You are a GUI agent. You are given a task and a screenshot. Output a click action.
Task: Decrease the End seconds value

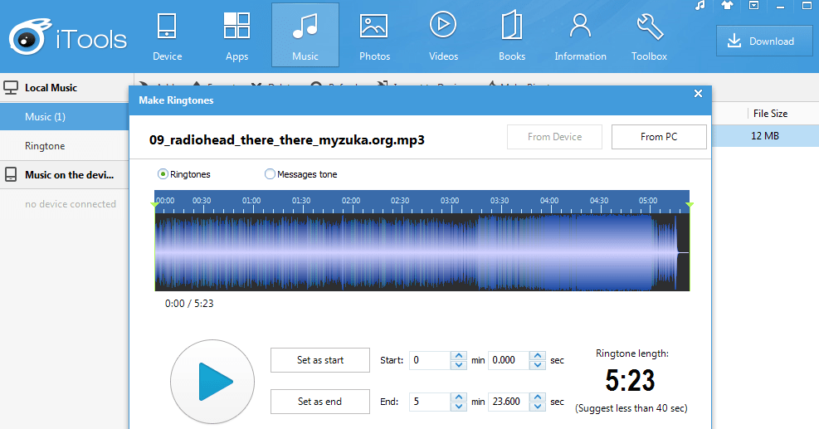tap(537, 406)
